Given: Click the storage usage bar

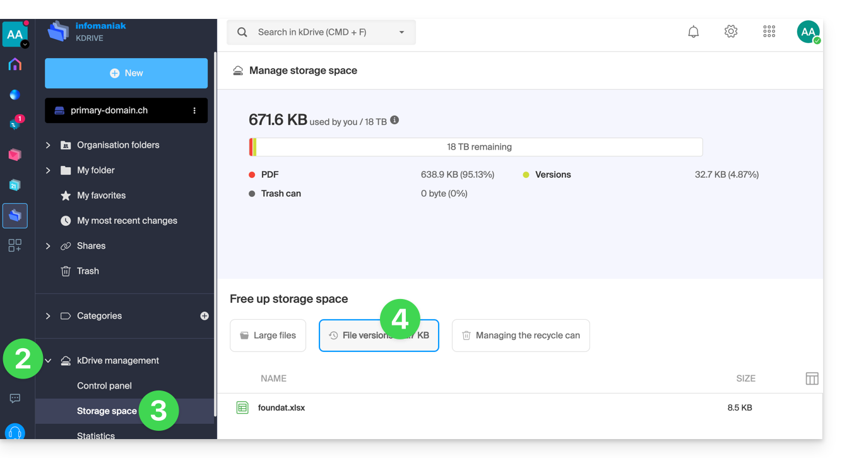Looking at the screenshot, I should coord(476,147).
